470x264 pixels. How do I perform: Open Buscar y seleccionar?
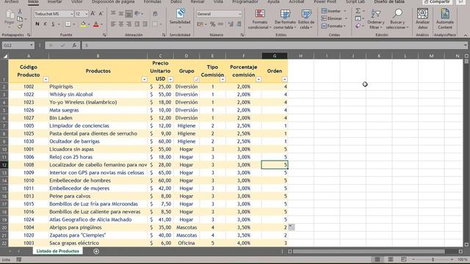(397, 19)
